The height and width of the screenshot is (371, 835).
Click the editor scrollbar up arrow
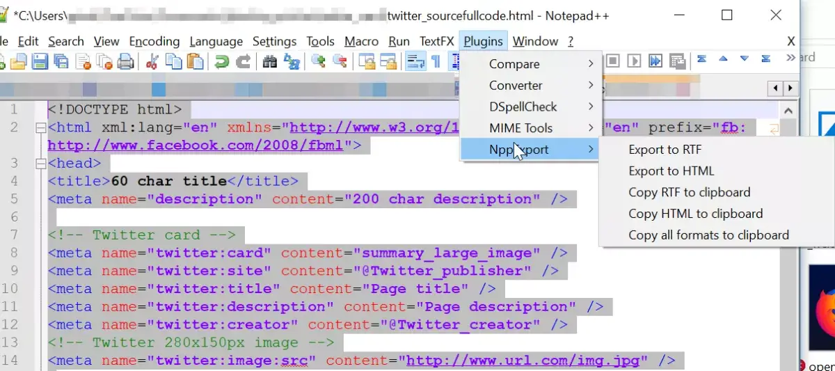click(x=788, y=111)
